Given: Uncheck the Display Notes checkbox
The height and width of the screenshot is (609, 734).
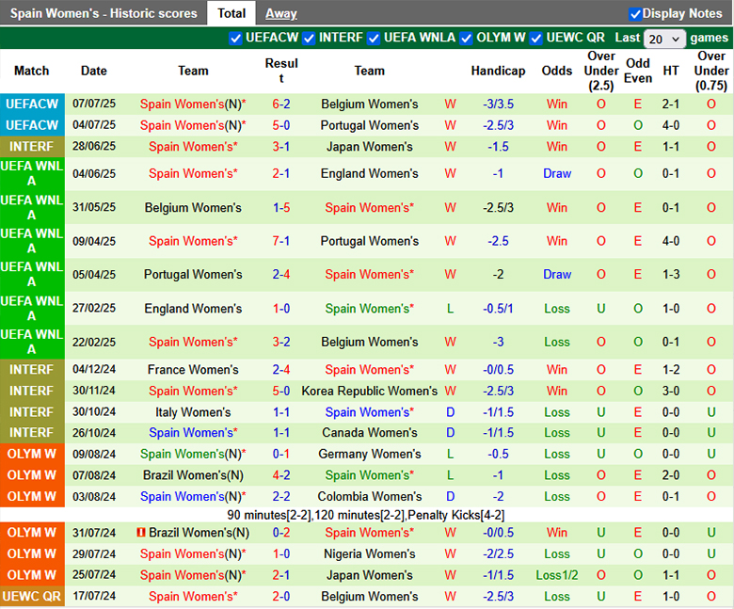Looking at the screenshot, I should click(635, 14).
